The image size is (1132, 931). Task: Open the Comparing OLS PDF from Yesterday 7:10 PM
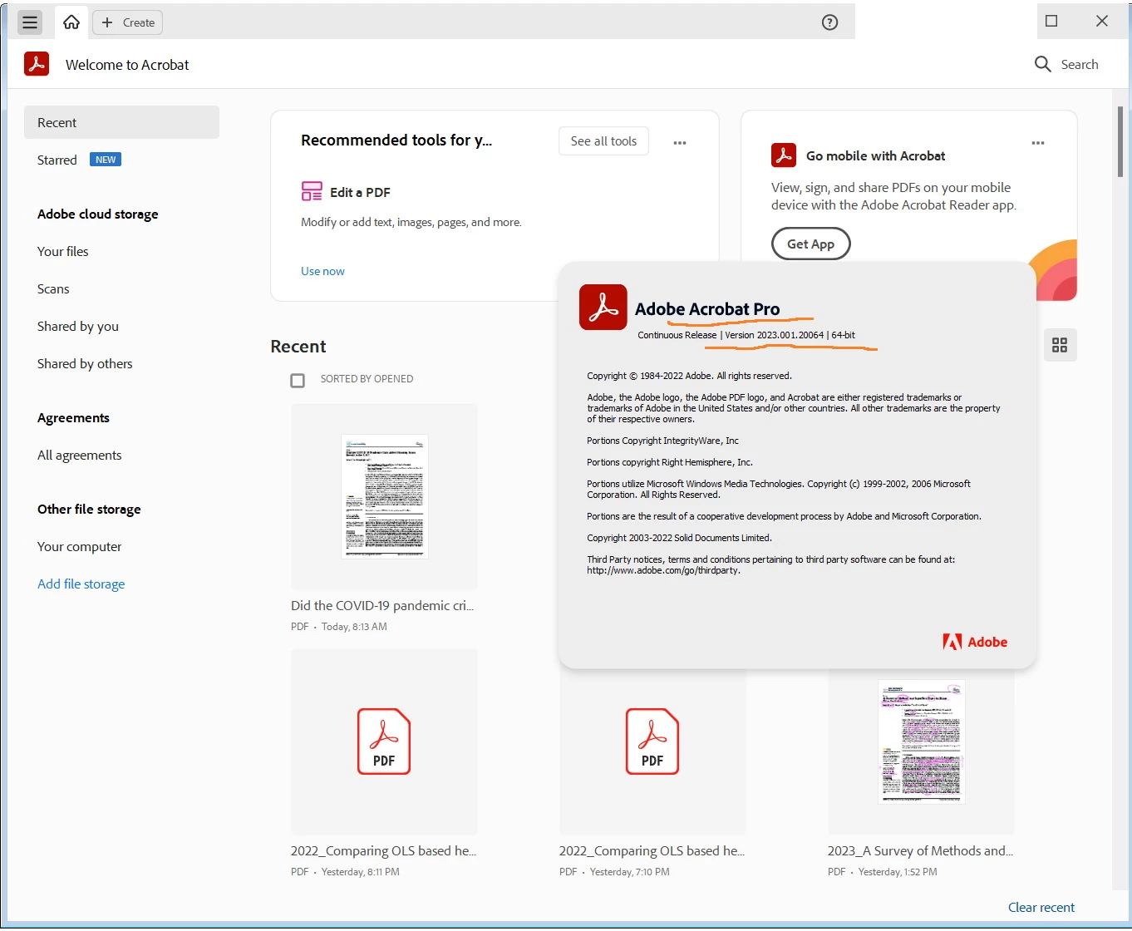(x=652, y=741)
